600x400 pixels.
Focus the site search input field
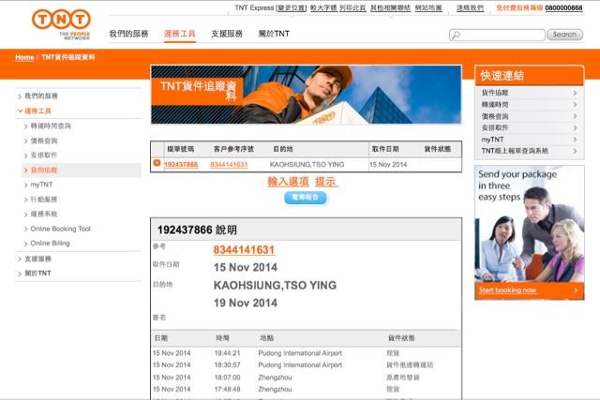coord(497,35)
